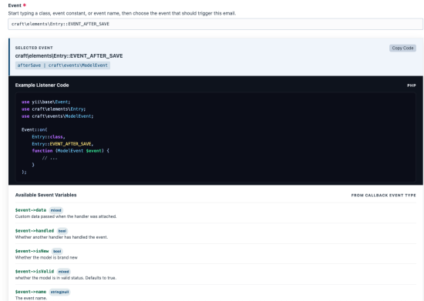Click the 'use craft\events\ModelEvent;' code line

[x=57, y=116]
